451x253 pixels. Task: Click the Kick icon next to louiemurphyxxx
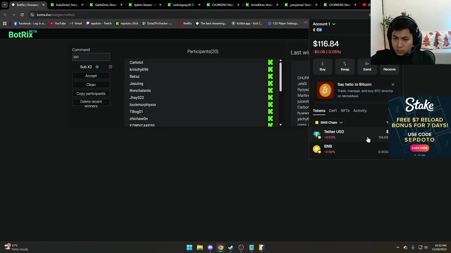[x=270, y=104]
